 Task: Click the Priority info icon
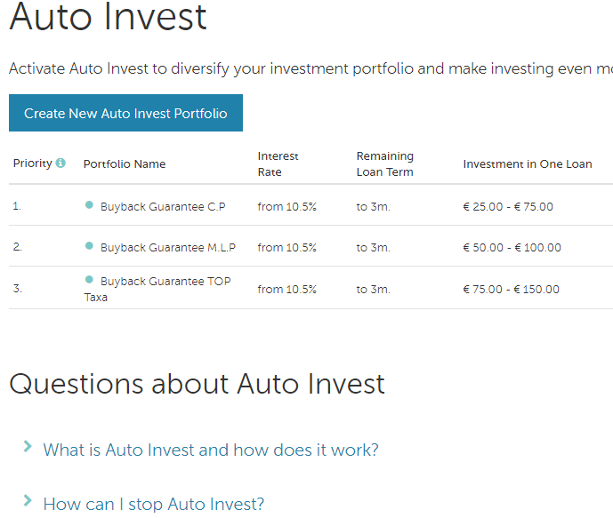tap(60, 163)
